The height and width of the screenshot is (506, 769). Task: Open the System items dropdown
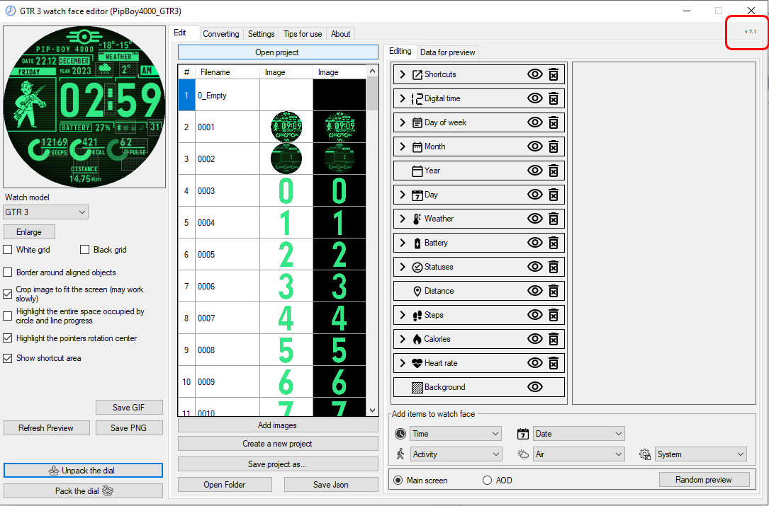point(701,454)
